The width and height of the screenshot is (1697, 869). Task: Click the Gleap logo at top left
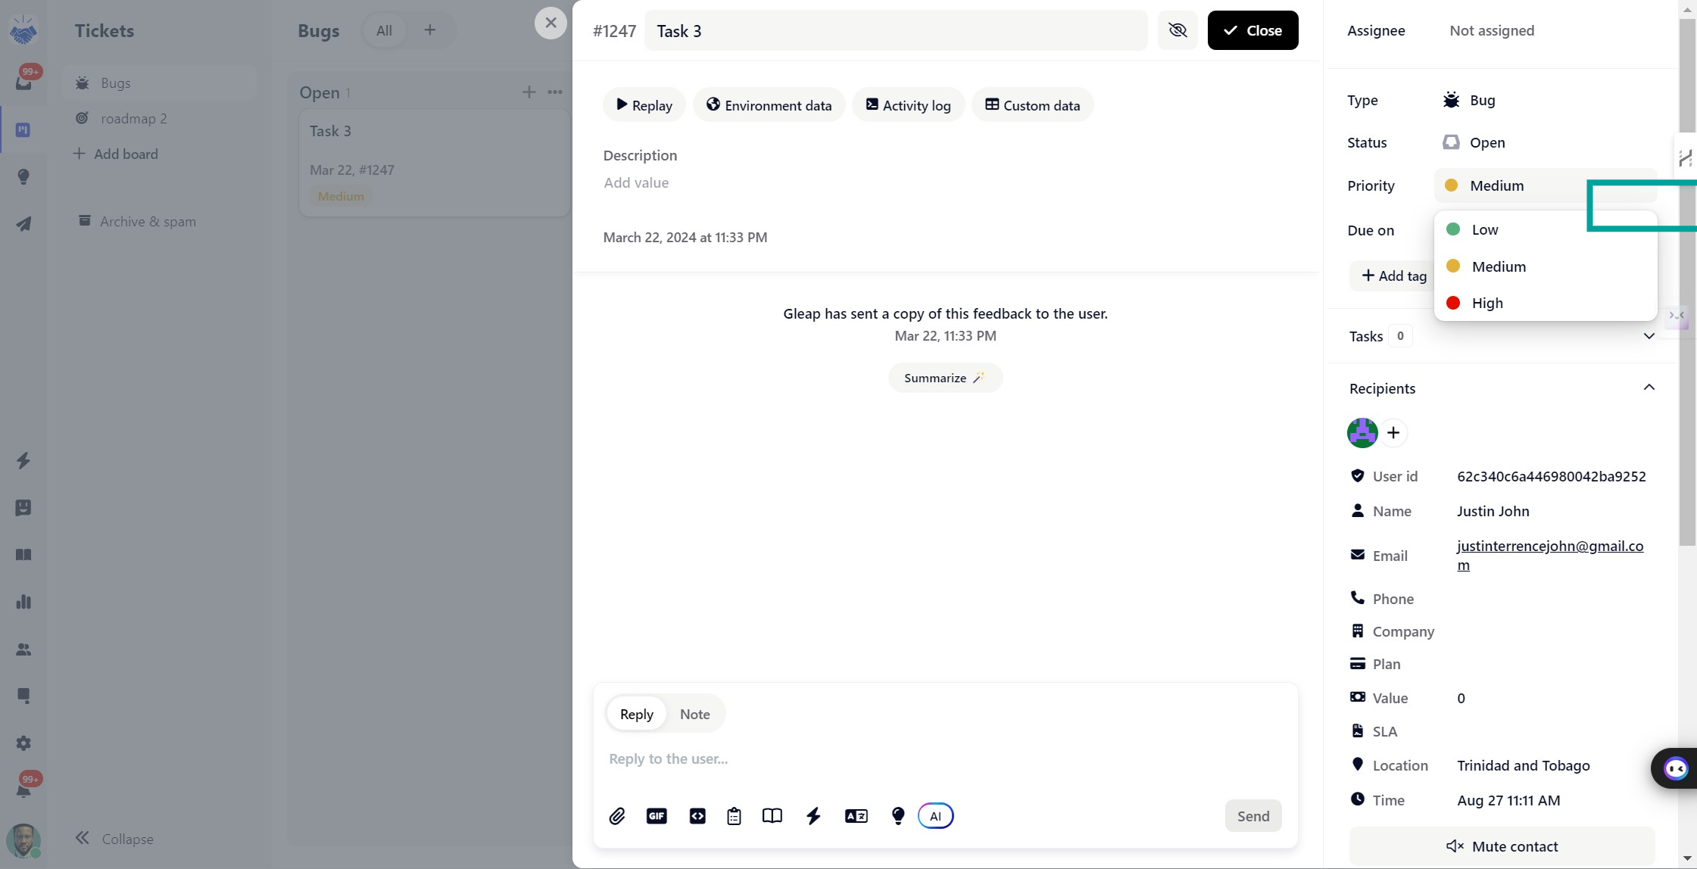[x=23, y=30]
